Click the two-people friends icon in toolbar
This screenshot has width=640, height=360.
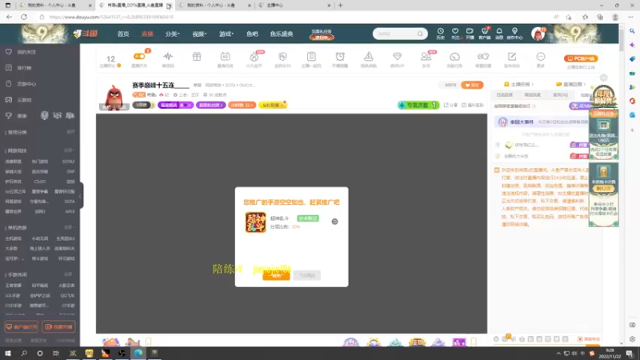coord(426,56)
